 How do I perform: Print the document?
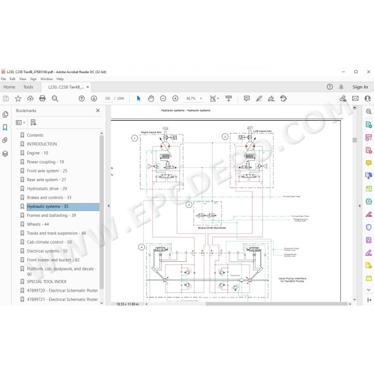(42, 98)
